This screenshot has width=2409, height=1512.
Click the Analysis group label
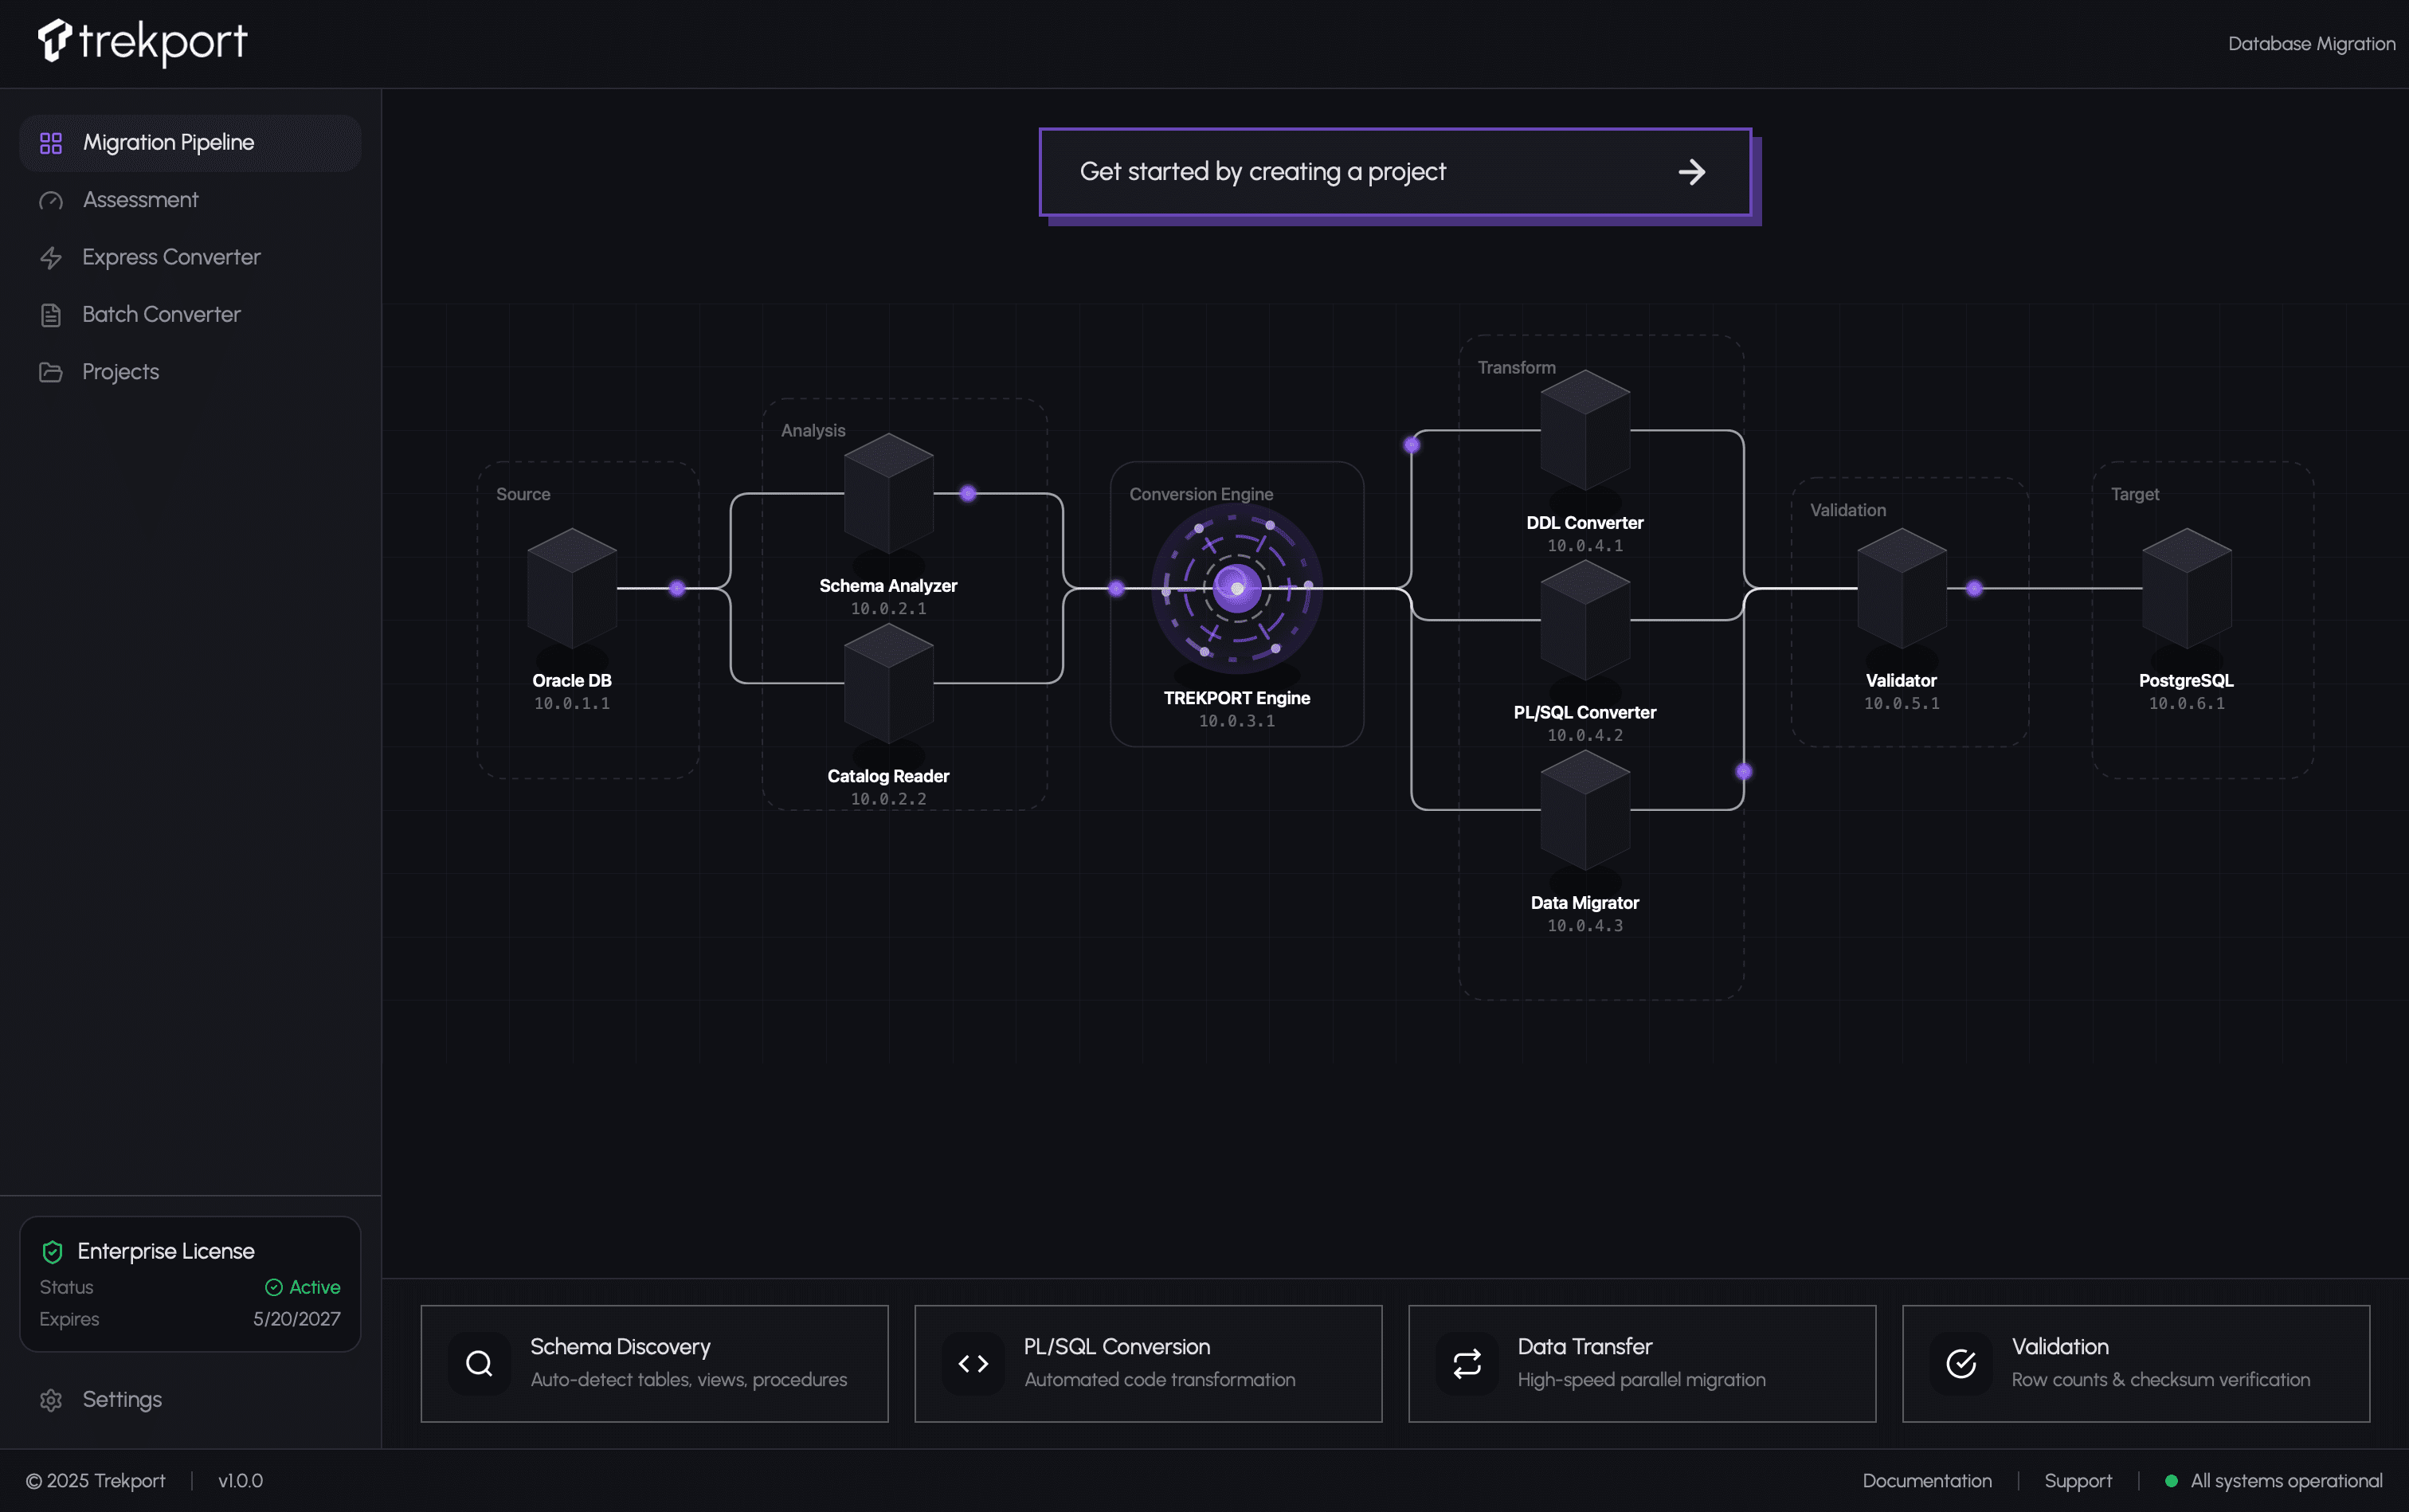tap(813, 431)
